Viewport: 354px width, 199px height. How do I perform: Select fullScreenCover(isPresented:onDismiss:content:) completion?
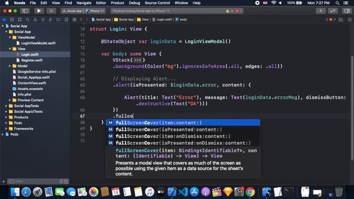tap(183, 143)
